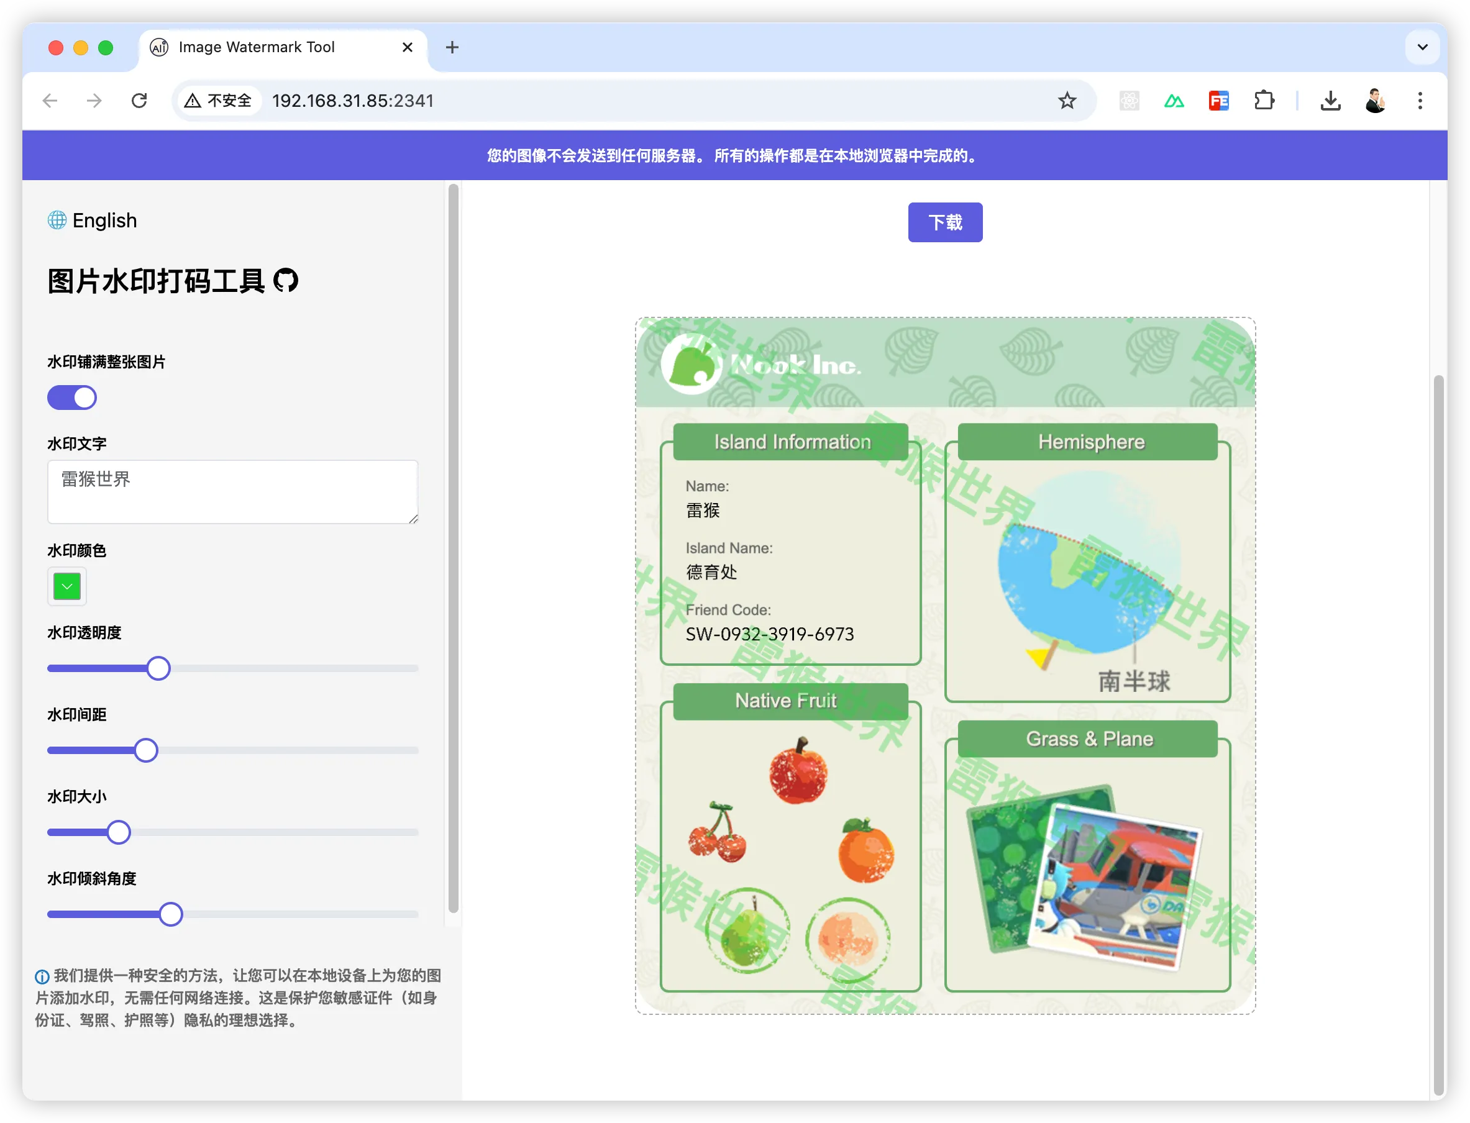The width and height of the screenshot is (1470, 1123).
Task: Open the Chrome profile avatar
Action: 1375,101
